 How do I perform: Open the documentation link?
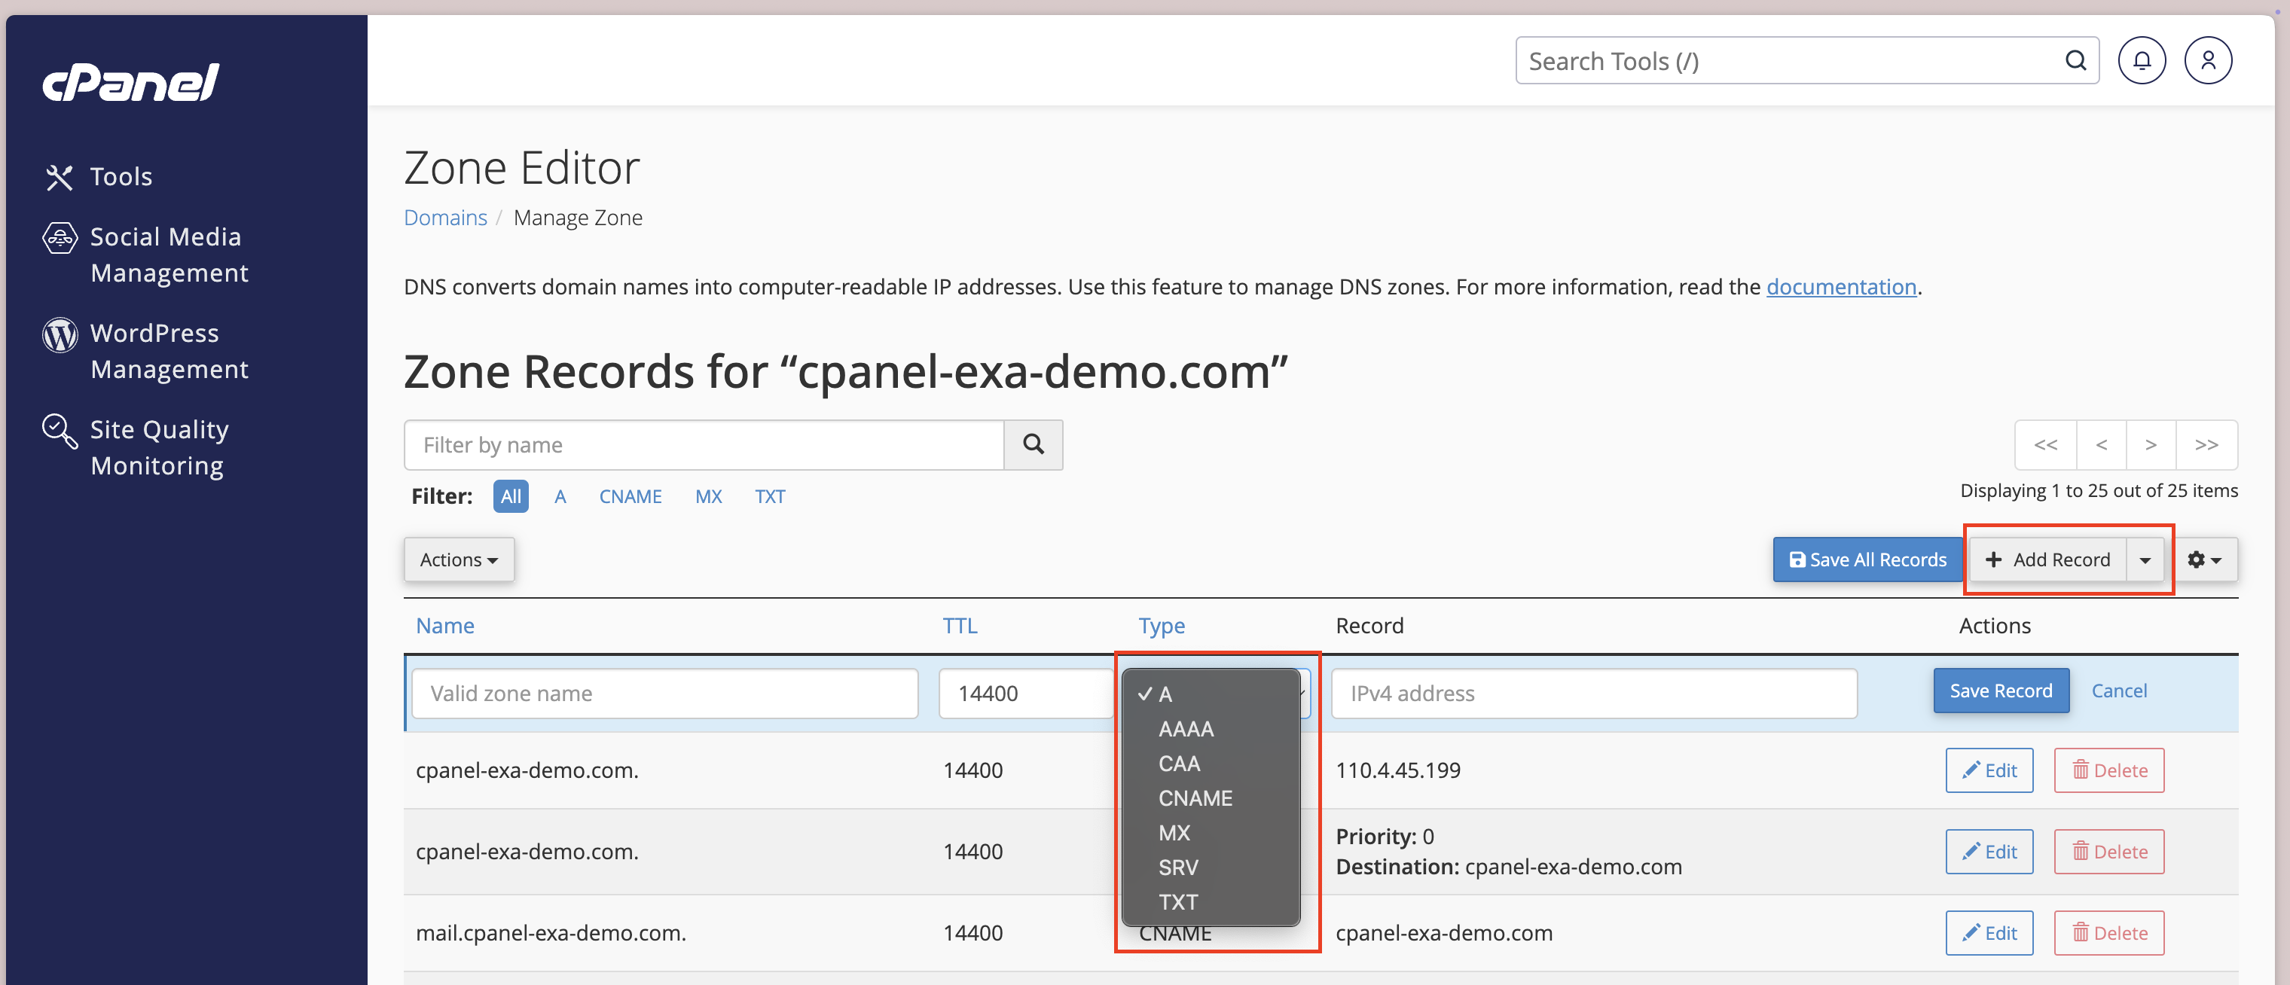coord(1840,286)
